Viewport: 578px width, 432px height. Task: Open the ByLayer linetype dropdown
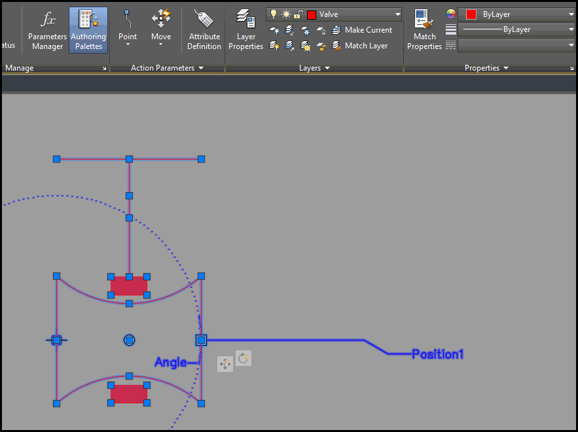point(571,29)
